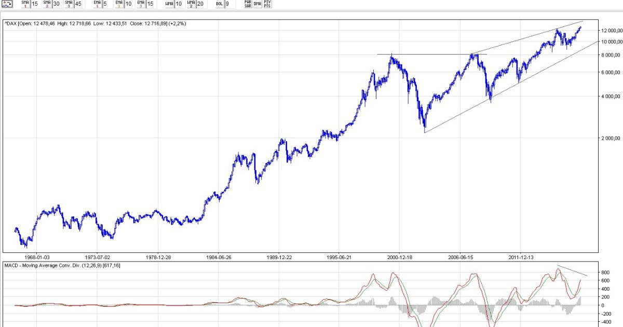Edit the WMA 2 period field showing 20
623x327 pixels.
pyautogui.click(x=200, y=4)
